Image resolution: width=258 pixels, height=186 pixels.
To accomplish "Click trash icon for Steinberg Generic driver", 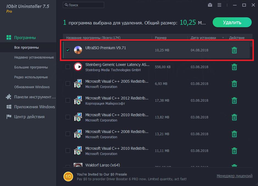I will pos(234,67).
